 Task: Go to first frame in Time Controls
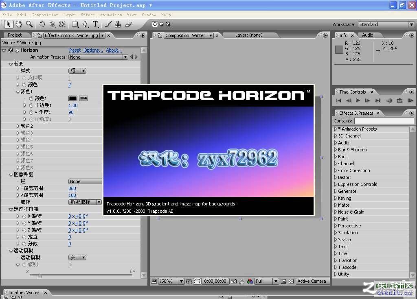click(x=338, y=100)
